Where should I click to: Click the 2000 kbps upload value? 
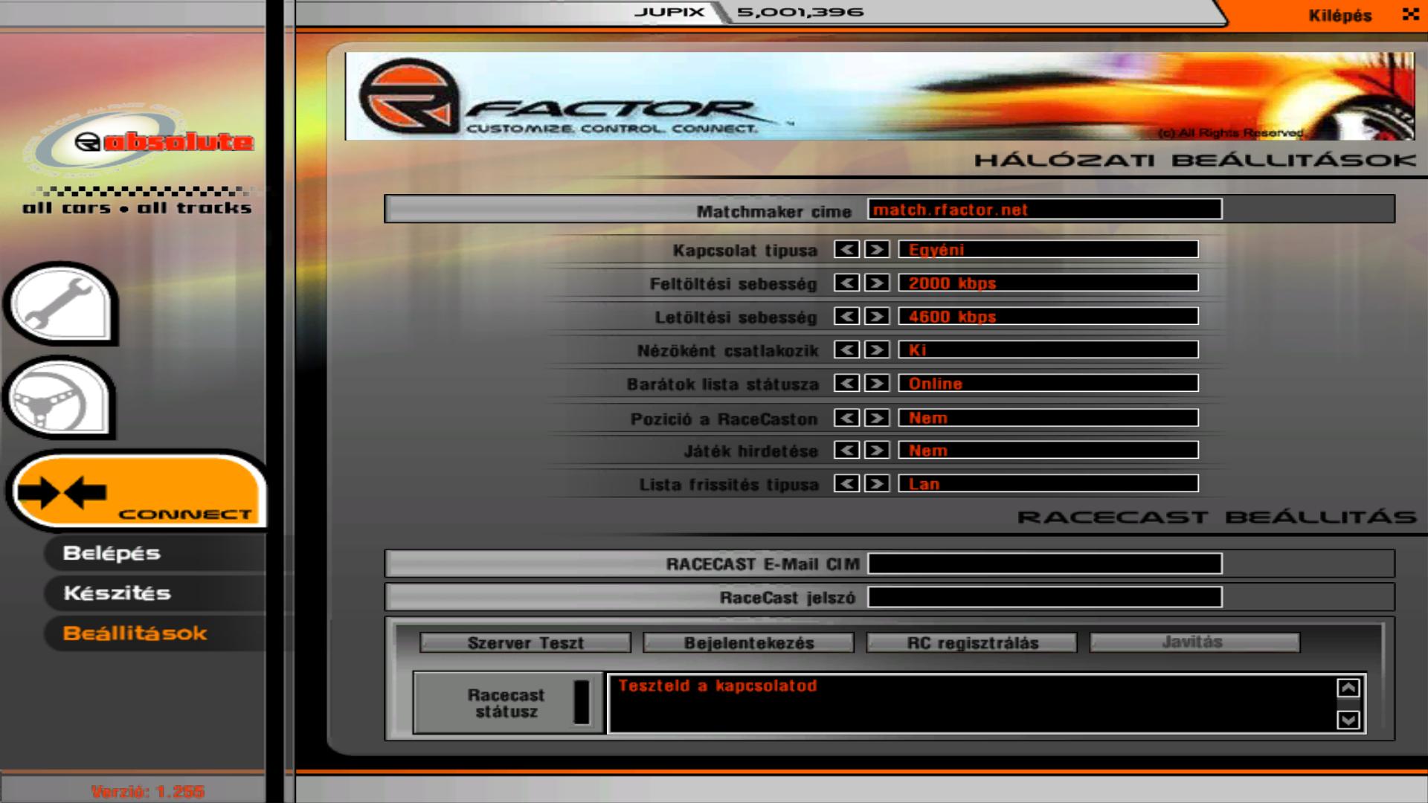coord(1049,283)
